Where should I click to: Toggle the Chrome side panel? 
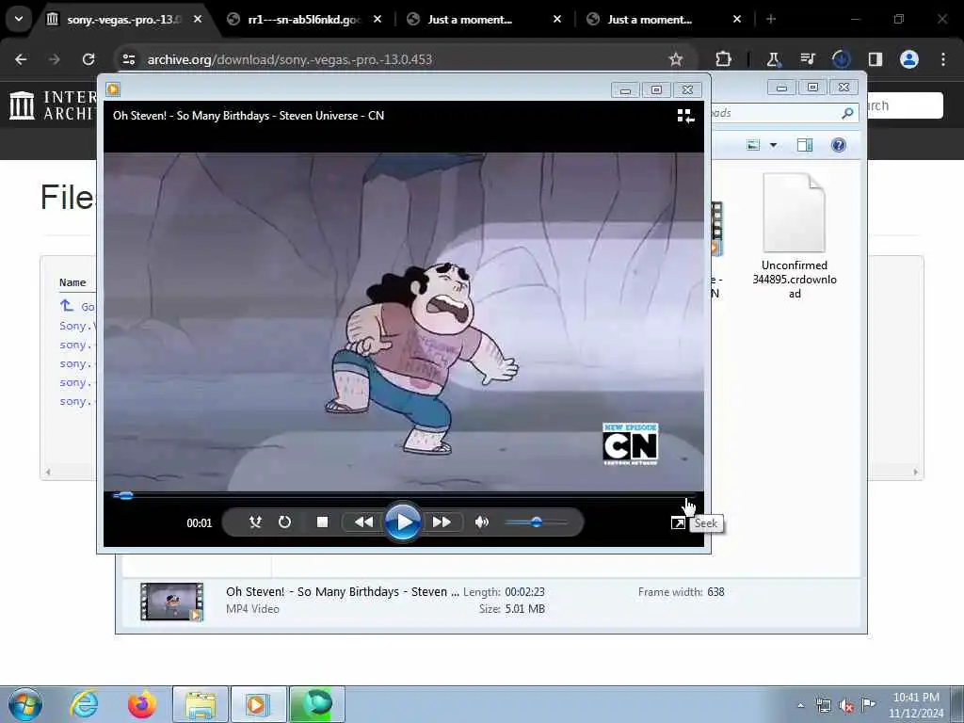coord(875,59)
